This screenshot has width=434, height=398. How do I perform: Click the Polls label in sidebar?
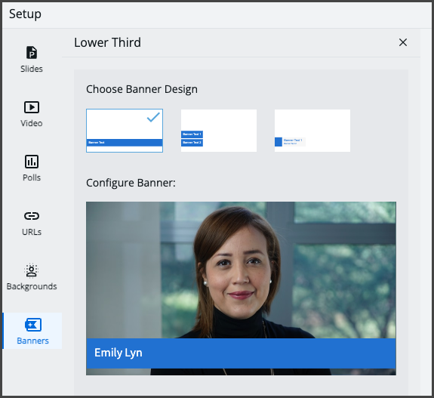pyautogui.click(x=32, y=177)
